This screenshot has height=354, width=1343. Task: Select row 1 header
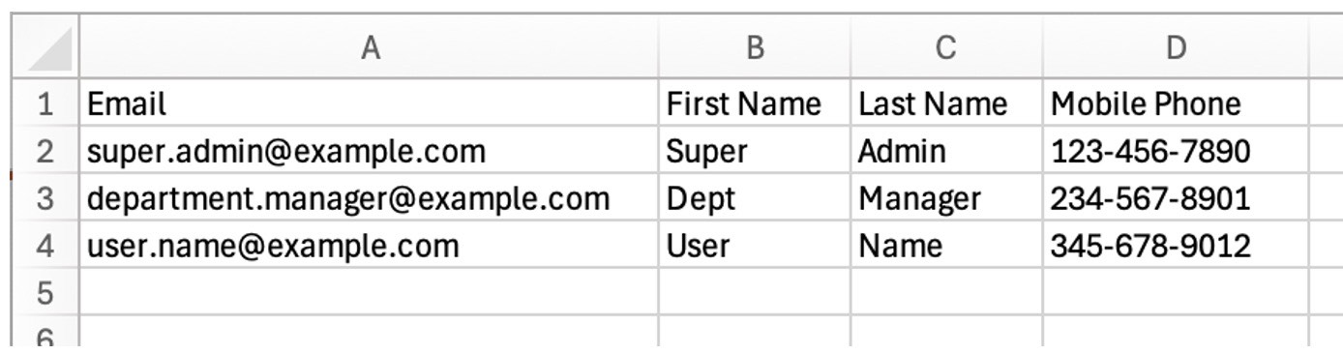pyautogui.click(x=46, y=103)
